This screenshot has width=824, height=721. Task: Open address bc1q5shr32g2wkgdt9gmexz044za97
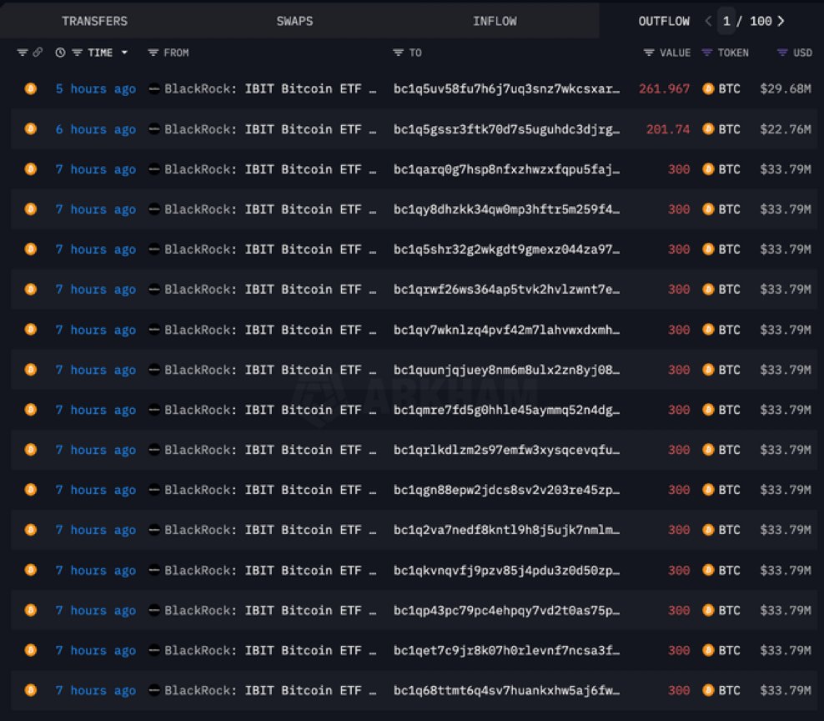pyautogui.click(x=506, y=250)
